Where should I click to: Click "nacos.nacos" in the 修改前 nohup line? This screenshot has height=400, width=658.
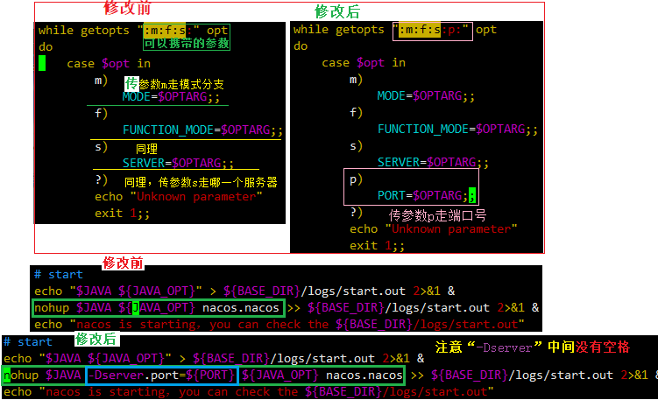pos(240,308)
